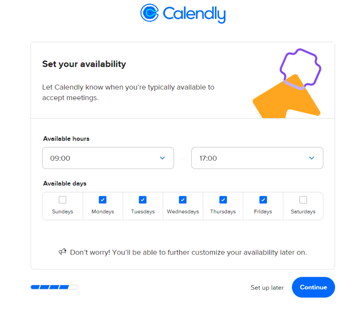Toggle off the Thursdays checkbox
This screenshot has width=364, height=310.
click(223, 200)
